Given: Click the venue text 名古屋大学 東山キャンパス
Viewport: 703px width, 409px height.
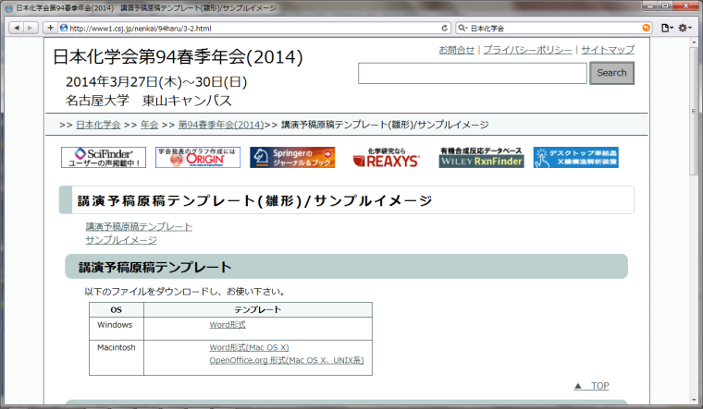Looking at the screenshot, I should [149, 101].
